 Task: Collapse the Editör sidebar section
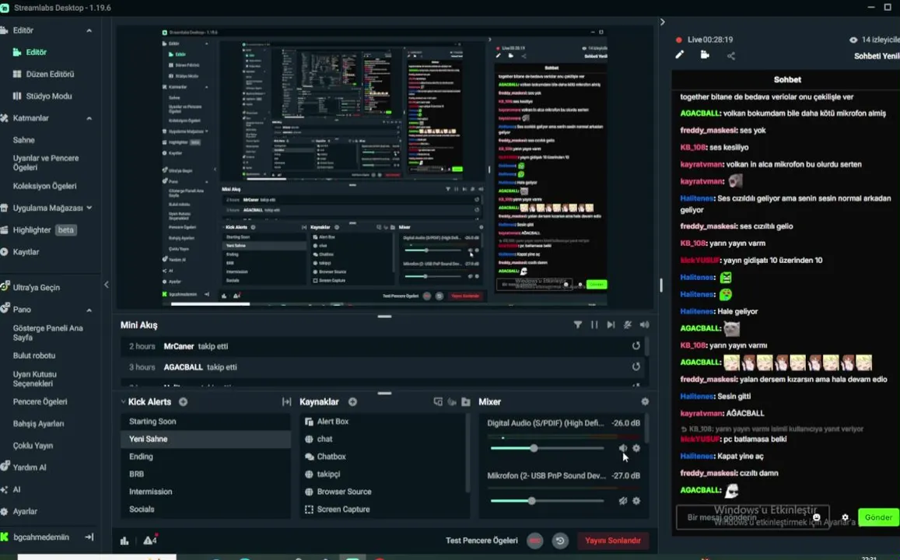tap(89, 30)
